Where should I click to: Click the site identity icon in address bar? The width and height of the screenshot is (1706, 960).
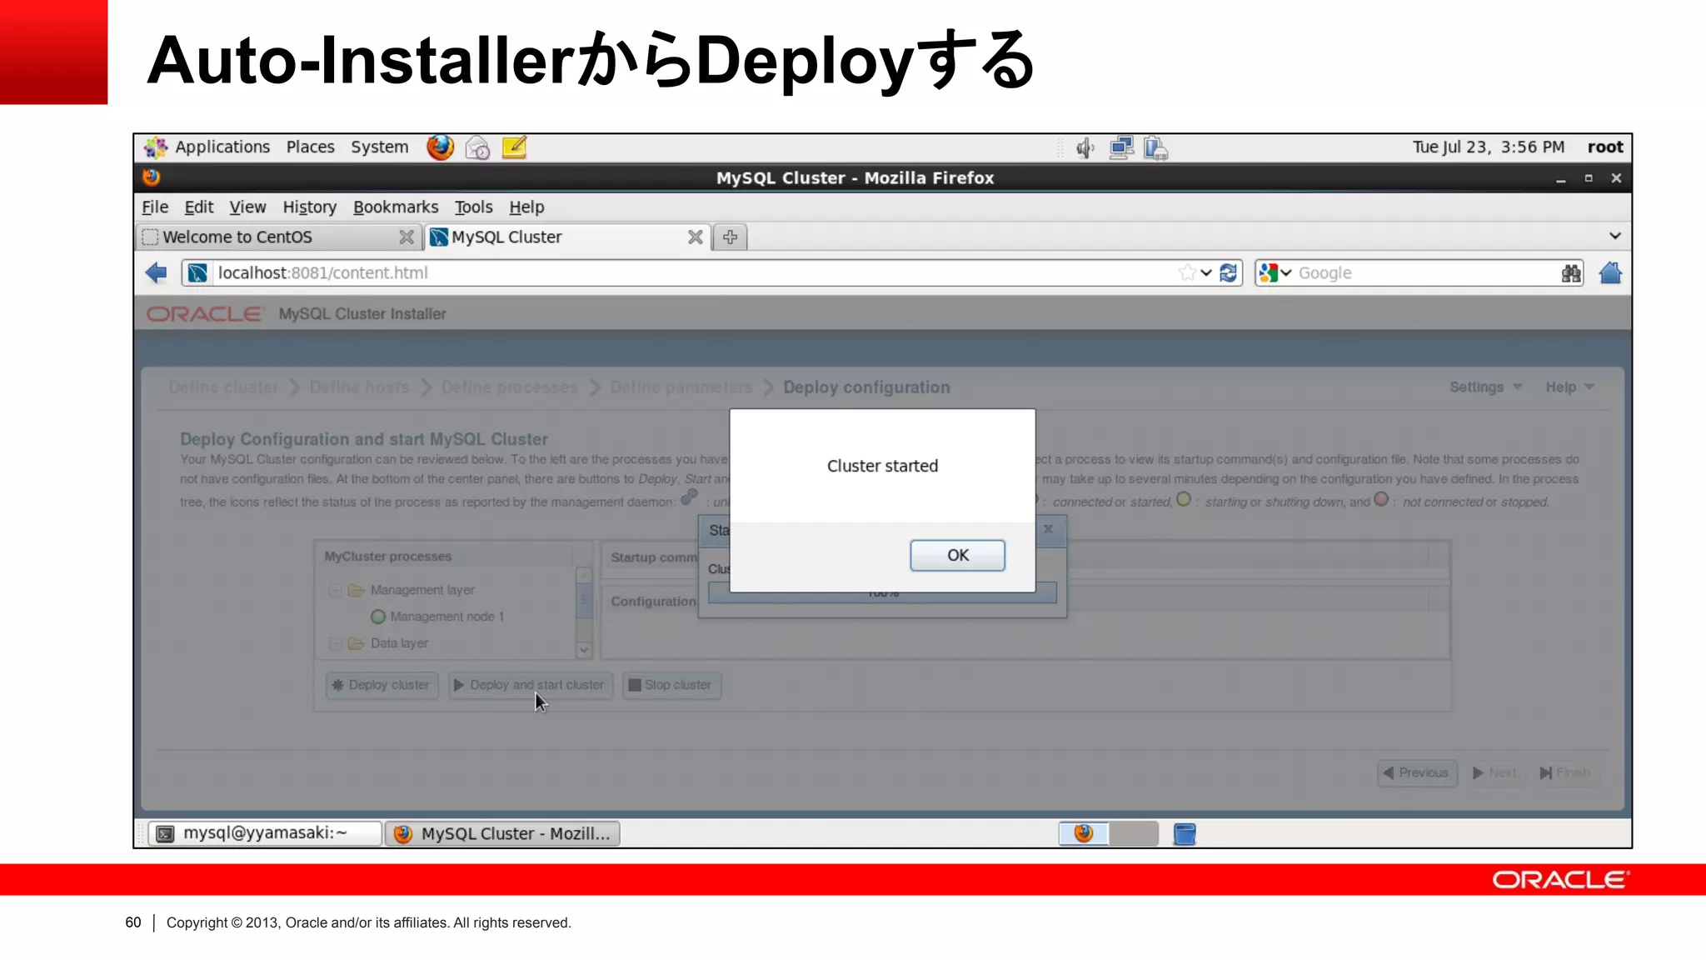pyautogui.click(x=197, y=272)
